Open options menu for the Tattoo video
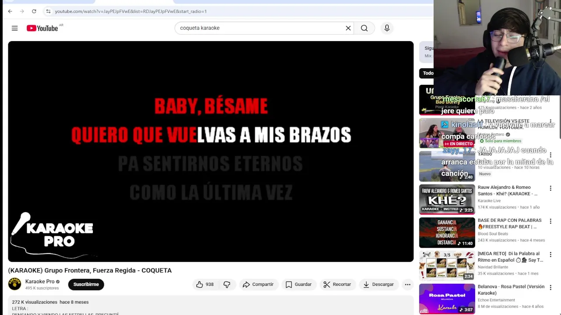This screenshot has width=561, height=315. [x=550, y=155]
